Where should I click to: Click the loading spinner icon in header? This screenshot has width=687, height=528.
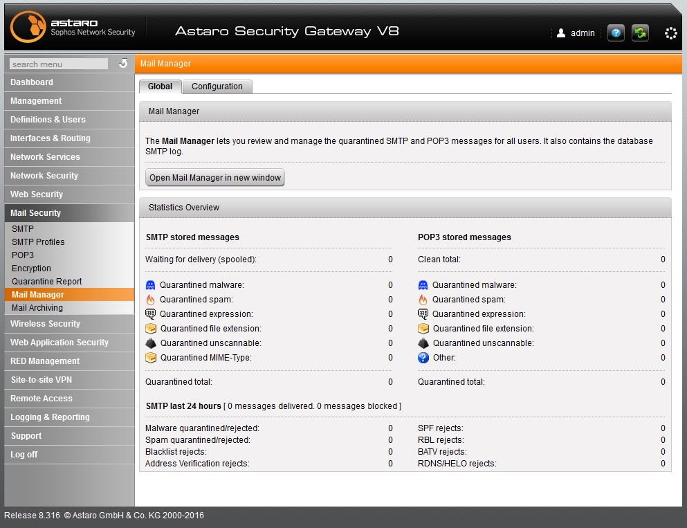coord(671,33)
